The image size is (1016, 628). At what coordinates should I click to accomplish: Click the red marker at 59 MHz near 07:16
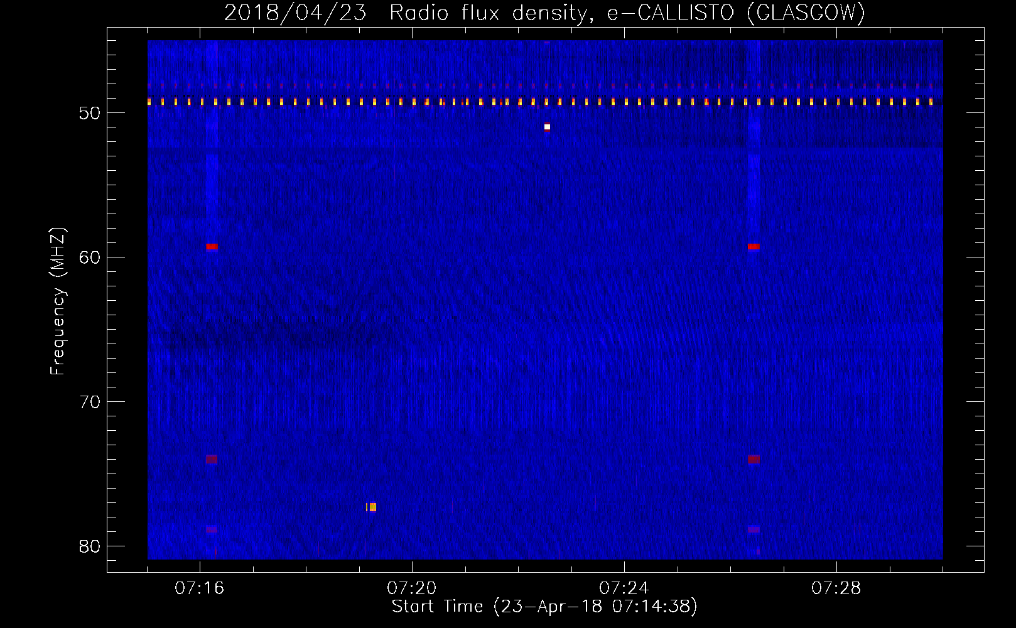212,247
